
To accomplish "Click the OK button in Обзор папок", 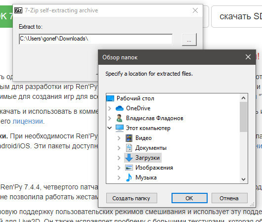I will 189,198.
